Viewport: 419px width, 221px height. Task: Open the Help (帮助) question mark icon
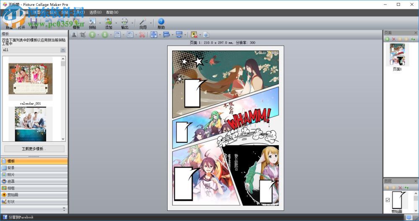(x=161, y=23)
